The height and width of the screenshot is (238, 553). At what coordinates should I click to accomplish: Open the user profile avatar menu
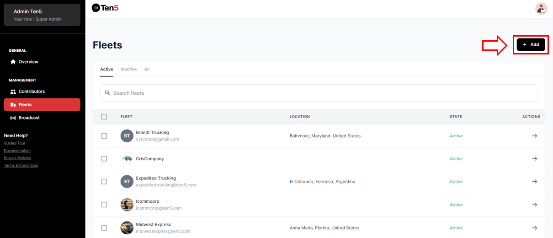click(541, 8)
